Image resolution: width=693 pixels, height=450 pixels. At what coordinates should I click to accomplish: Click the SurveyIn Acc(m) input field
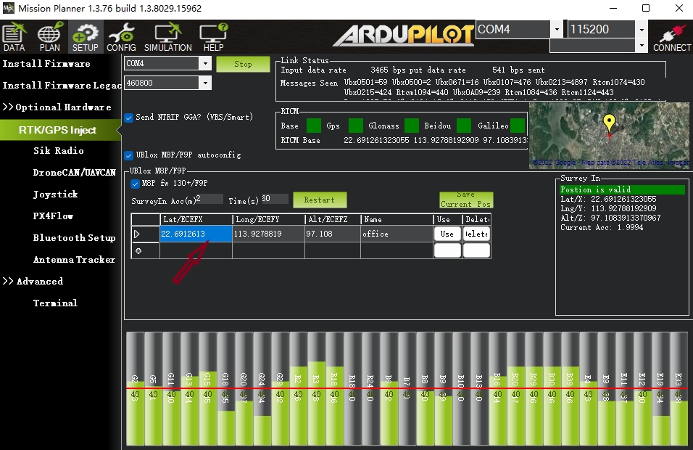(209, 199)
